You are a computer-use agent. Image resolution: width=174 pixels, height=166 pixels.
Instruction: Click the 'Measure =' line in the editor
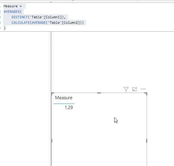pyautogui.click(x=12, y=6)
